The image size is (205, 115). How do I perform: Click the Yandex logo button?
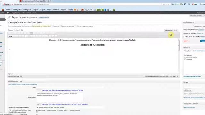(x=6, y=4)
